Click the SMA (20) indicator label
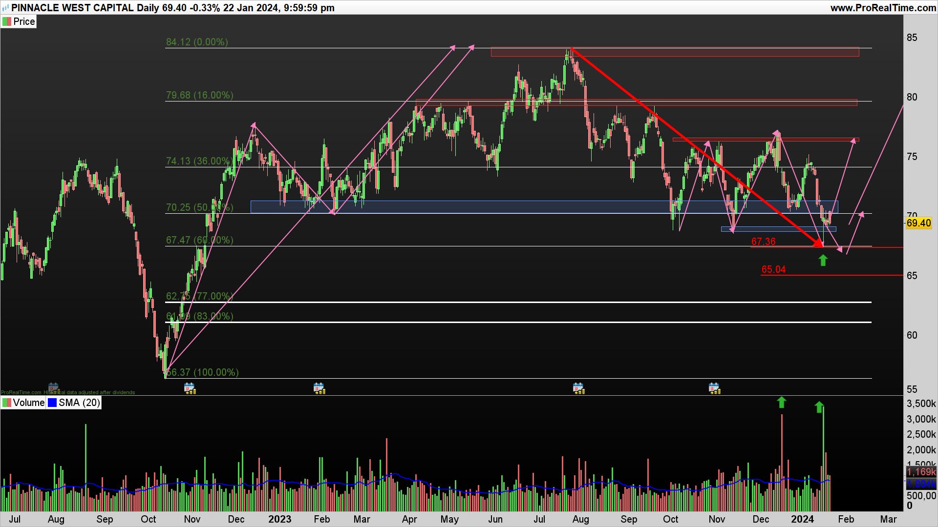Screen dimensions: 938x527 [x=79, y=403]
